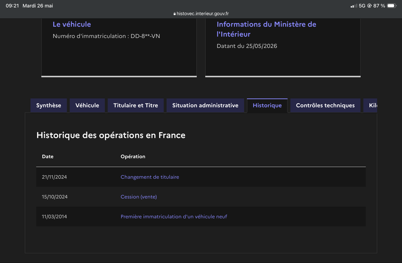Open the Changement de titulaire link
Image resolution: width=402 pixels, height=263 pixels.
150,177
